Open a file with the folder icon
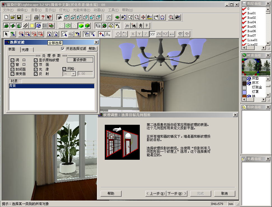272x207 pixels. click(13, 17)
